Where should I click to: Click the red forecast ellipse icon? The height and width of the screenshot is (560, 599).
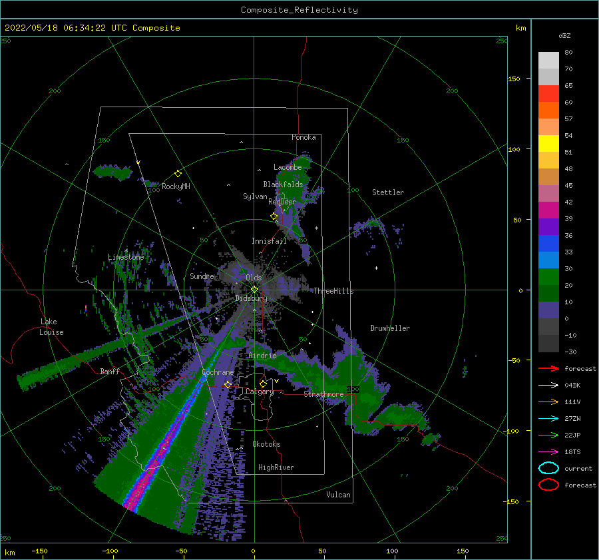tap(548, 485)
